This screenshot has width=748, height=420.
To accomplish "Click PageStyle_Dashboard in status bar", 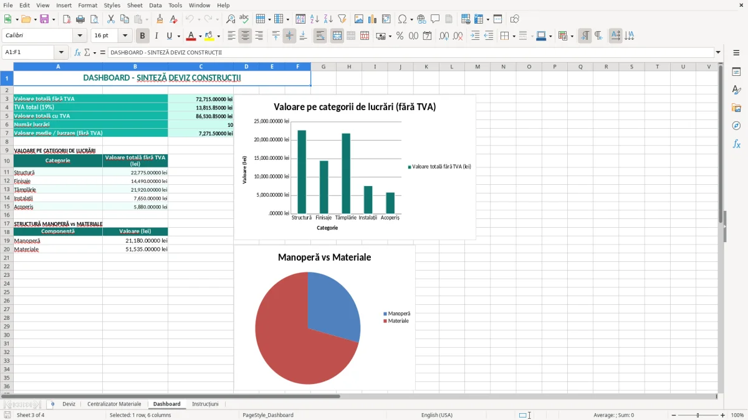I will click(268, 415).
